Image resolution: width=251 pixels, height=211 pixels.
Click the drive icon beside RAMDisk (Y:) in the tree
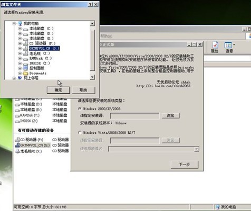pyautogui.click(x=26, y=59)
